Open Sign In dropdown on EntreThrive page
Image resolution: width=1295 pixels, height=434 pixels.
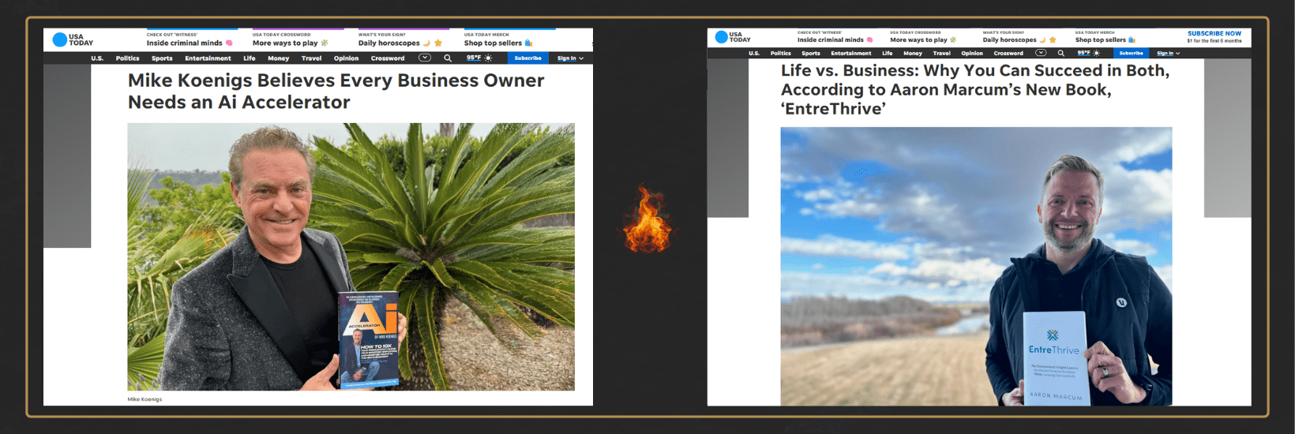(1168, 53)
